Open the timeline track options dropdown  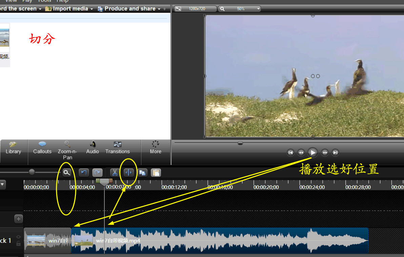click(3, 185)
